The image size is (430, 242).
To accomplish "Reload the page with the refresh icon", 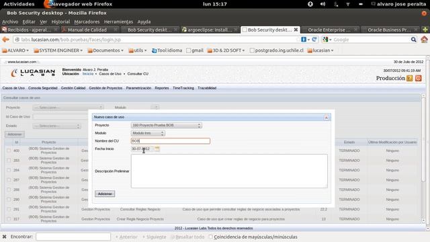I will coord(314,40).
